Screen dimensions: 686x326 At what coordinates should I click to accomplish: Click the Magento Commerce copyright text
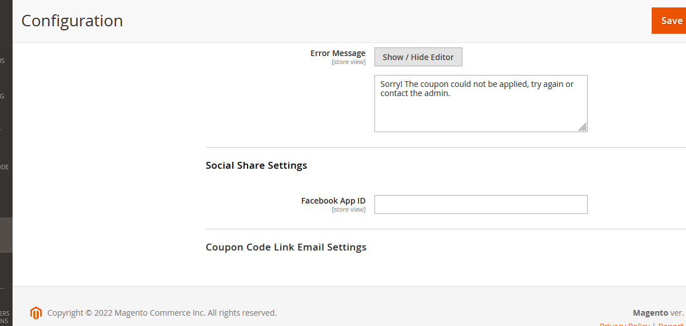pyautogui.click(x=162, y=313)
